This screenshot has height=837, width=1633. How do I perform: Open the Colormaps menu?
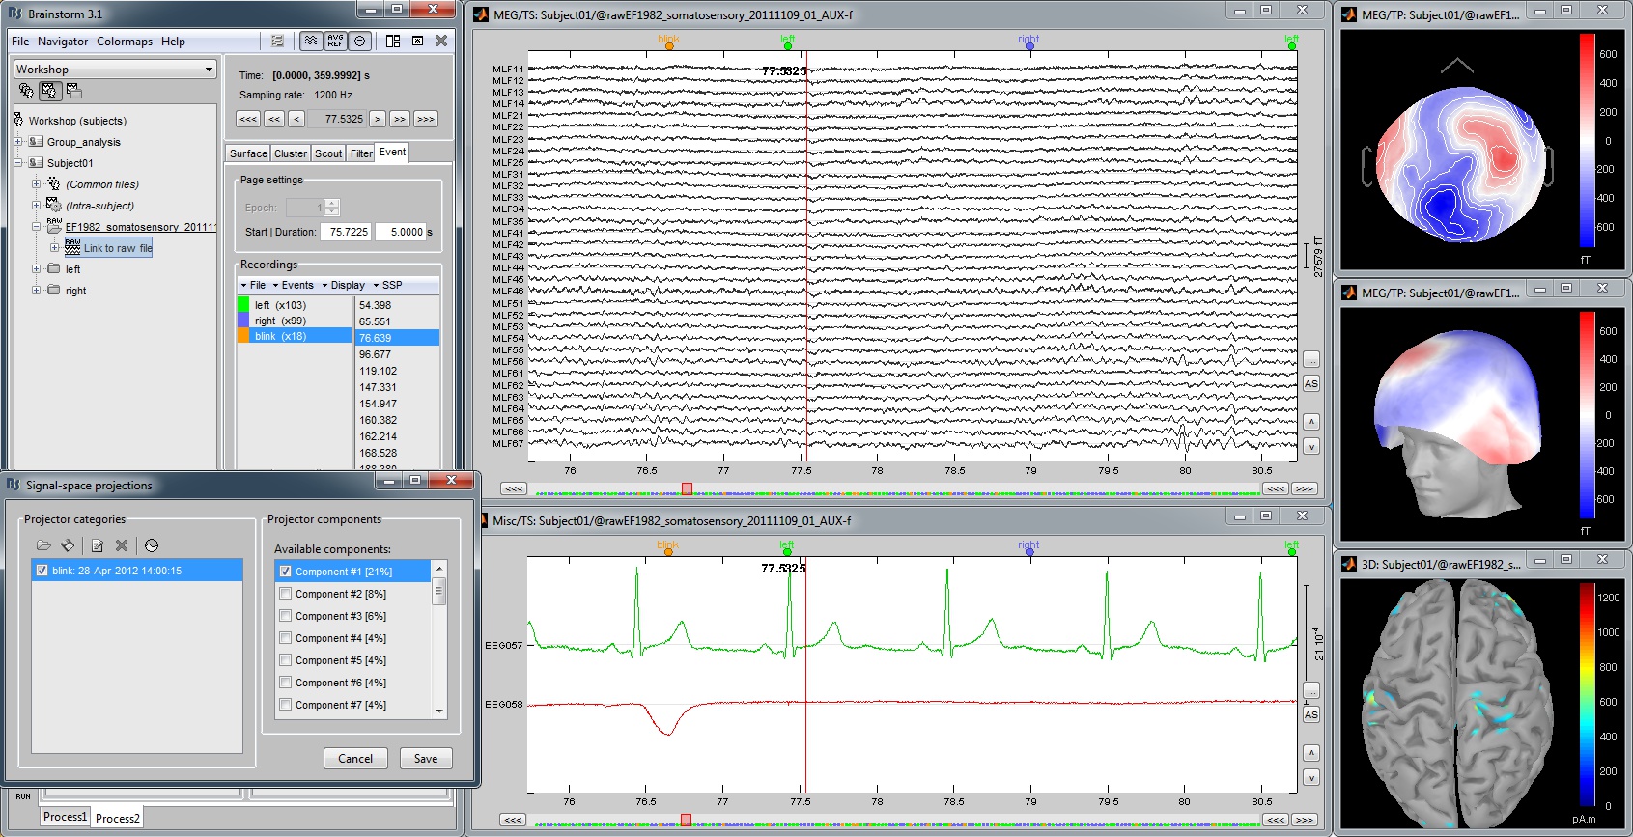(x=125, y=42)
